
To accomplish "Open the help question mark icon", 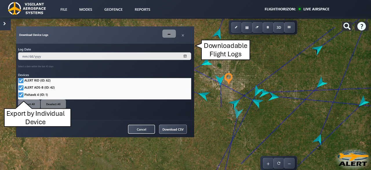I will pyautogui.click(x=361, y=26).
